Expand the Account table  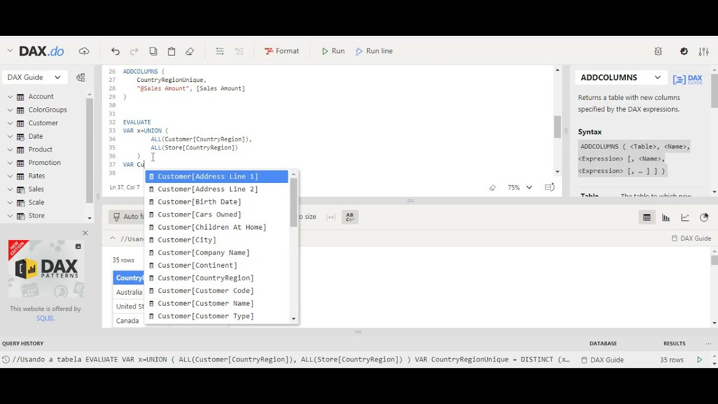click(x=10, y=97)
